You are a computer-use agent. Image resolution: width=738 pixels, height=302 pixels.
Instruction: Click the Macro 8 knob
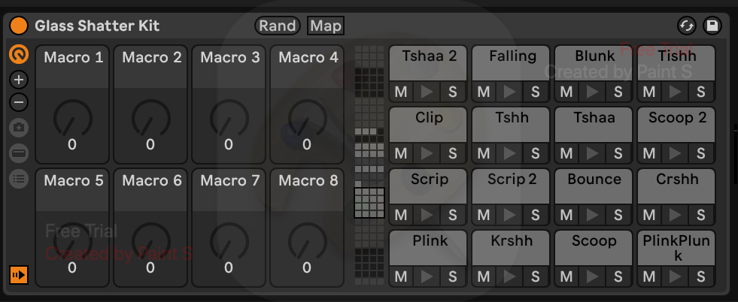pyautogui.click(x=307, y=242)
